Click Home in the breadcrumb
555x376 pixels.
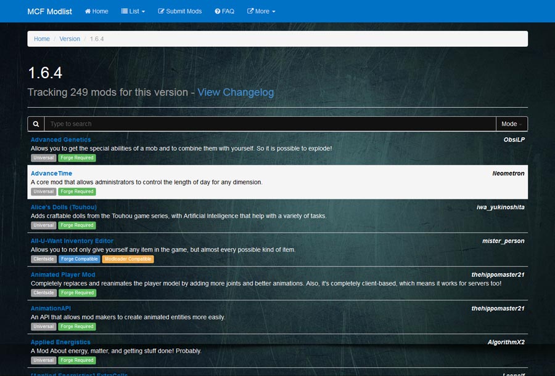(x=42, y=39)
